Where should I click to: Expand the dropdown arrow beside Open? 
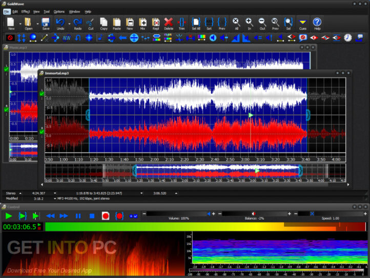(x=38, y=24)
